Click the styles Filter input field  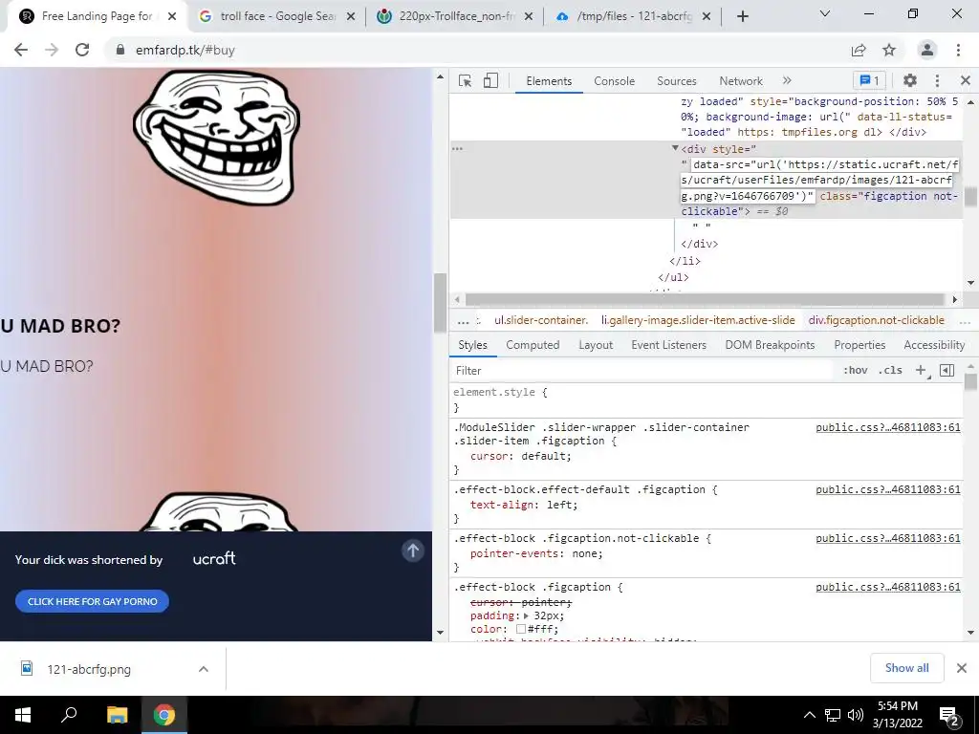643,371
